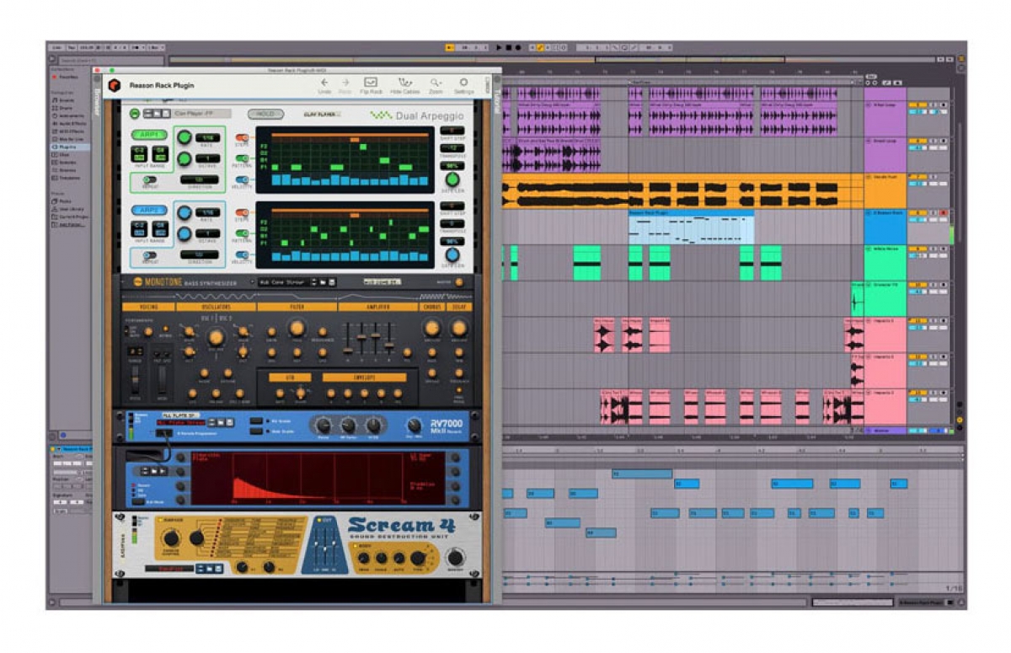This screenshot has height=653, width=1011.
Task: Click the Record button in Ableton transport
Action: click(x=517, y=48)
